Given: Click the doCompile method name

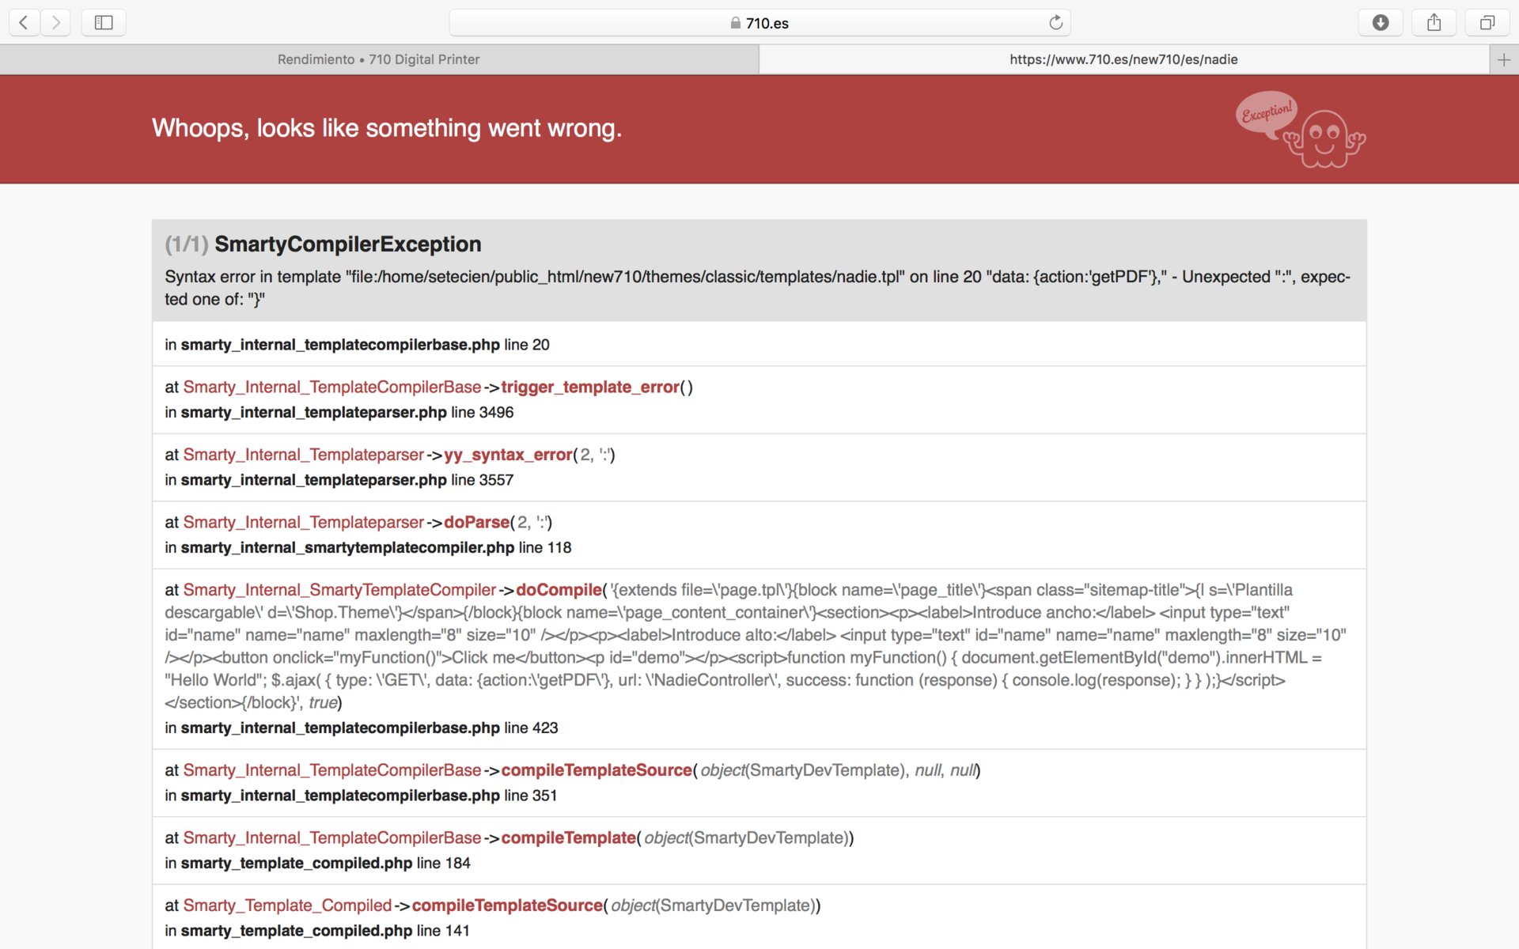Looking at the screenshot, I should [x=559, y=590].
